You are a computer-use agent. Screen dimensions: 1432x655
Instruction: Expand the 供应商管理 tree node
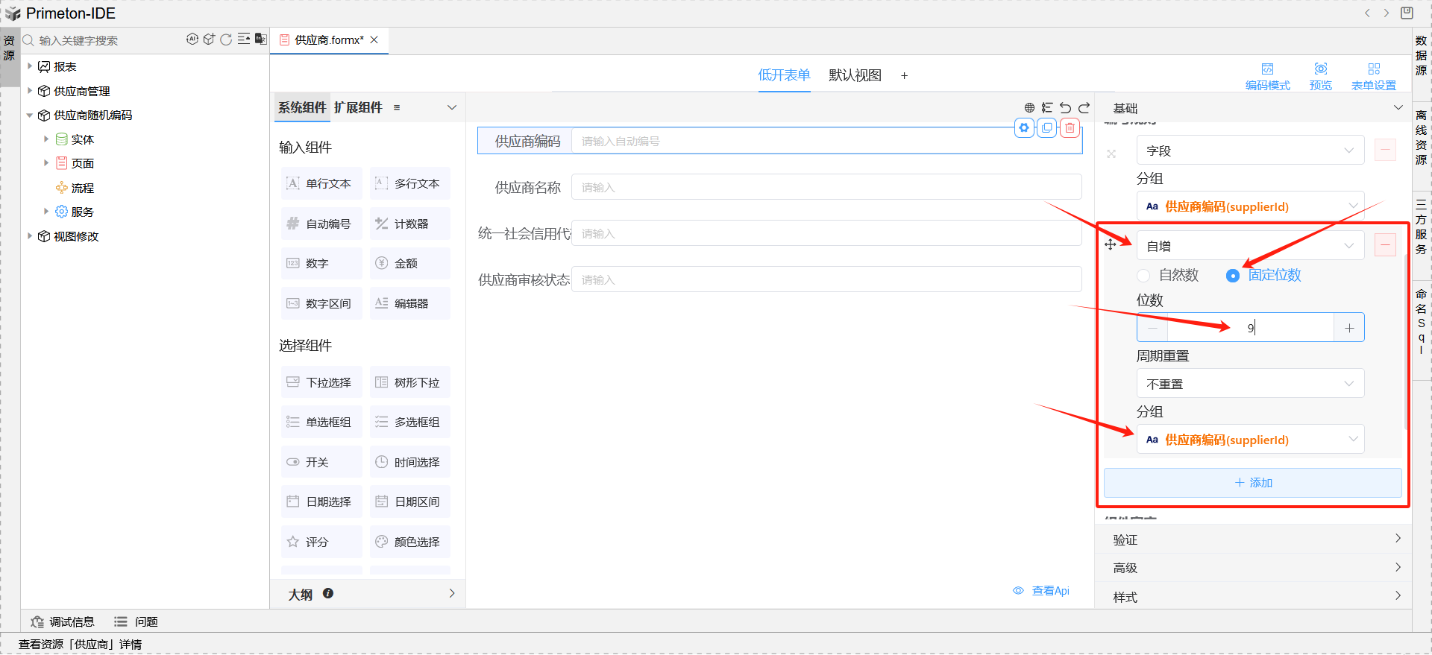pos(30,91)
